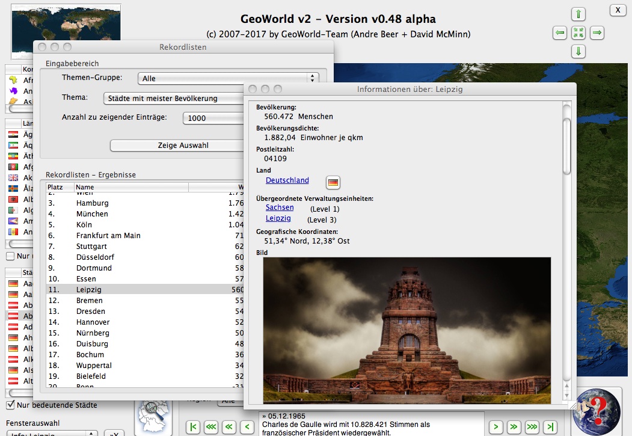Click the Germany flag button next to Deutschland

(333, 182)
